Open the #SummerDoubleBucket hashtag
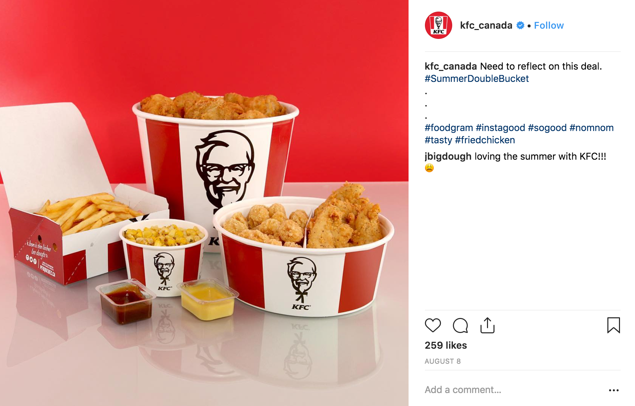 (476, 78)
